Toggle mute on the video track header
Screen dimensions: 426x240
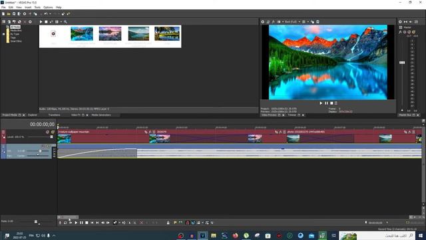(x=47, y=132)
